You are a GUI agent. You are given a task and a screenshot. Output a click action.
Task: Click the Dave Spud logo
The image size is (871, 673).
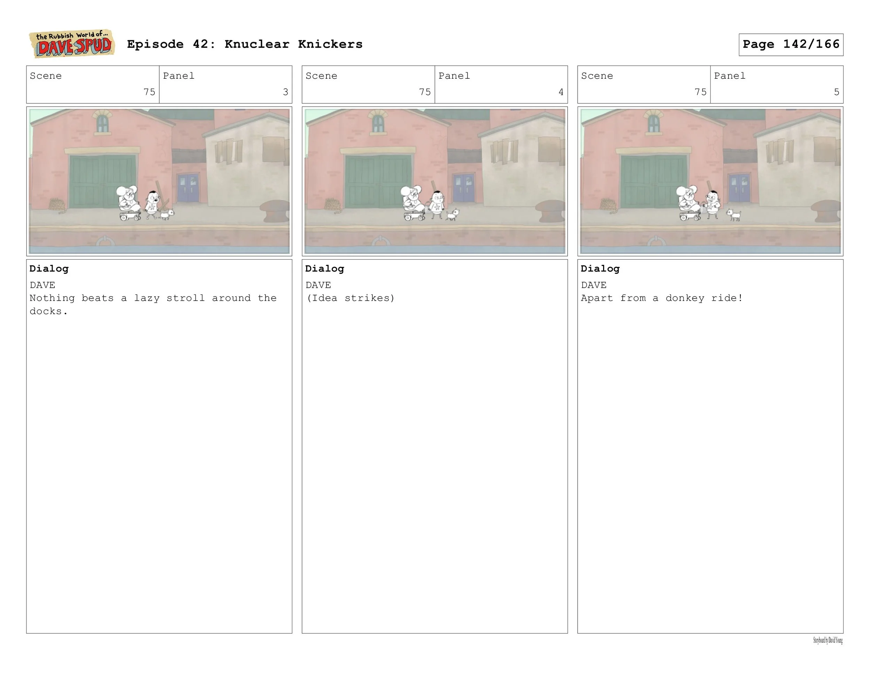(x=72, y=44)
